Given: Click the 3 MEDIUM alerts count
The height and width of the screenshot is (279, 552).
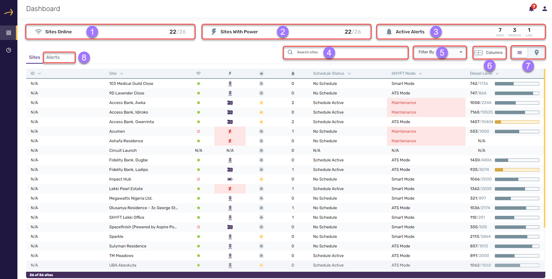Looking at the screenshot, I should 515,32.
